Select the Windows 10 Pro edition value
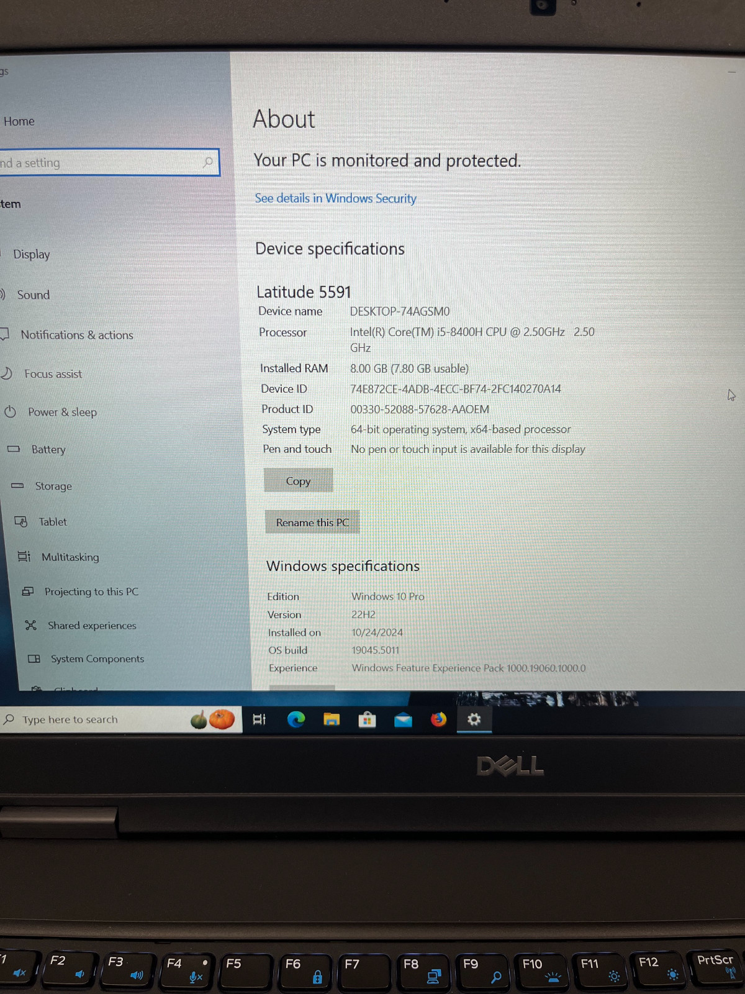 pyautogui.click(x=388, y=596)
